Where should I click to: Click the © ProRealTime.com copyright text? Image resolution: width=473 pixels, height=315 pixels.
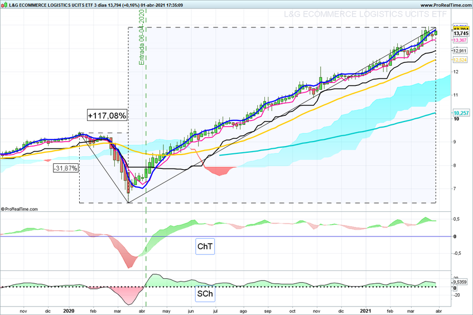[20, 209]
